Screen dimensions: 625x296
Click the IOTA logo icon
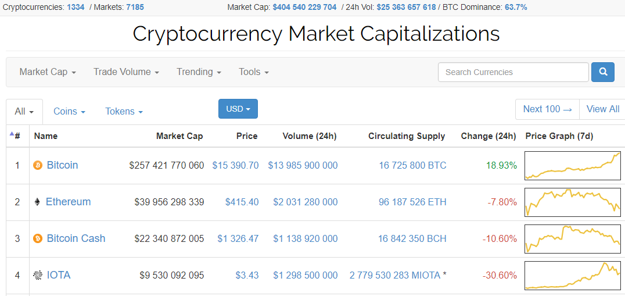(38, 275)
